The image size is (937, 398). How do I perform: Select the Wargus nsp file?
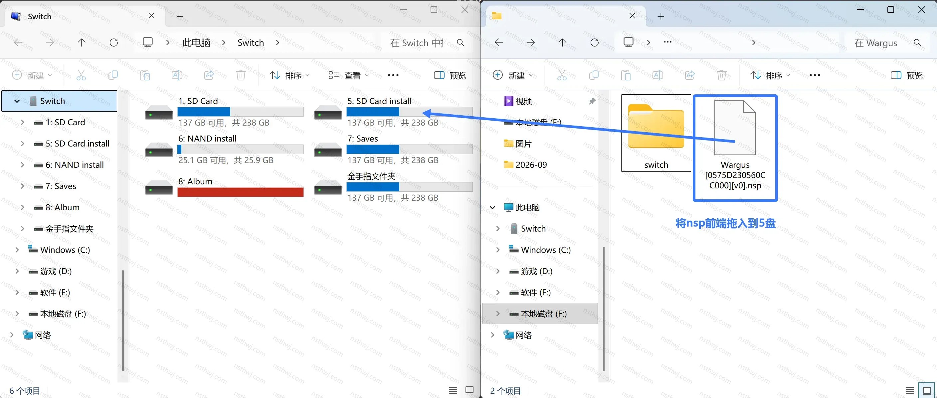pyautogui.click(x=735, y=148)
